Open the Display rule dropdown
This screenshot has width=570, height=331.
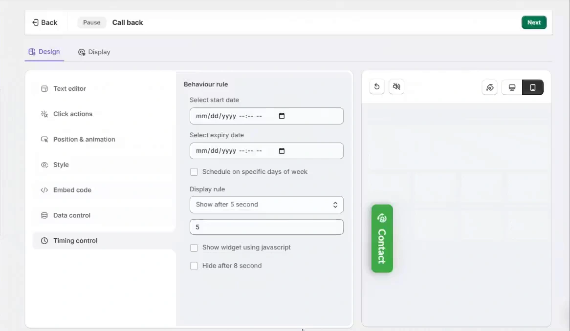[266, 205]
